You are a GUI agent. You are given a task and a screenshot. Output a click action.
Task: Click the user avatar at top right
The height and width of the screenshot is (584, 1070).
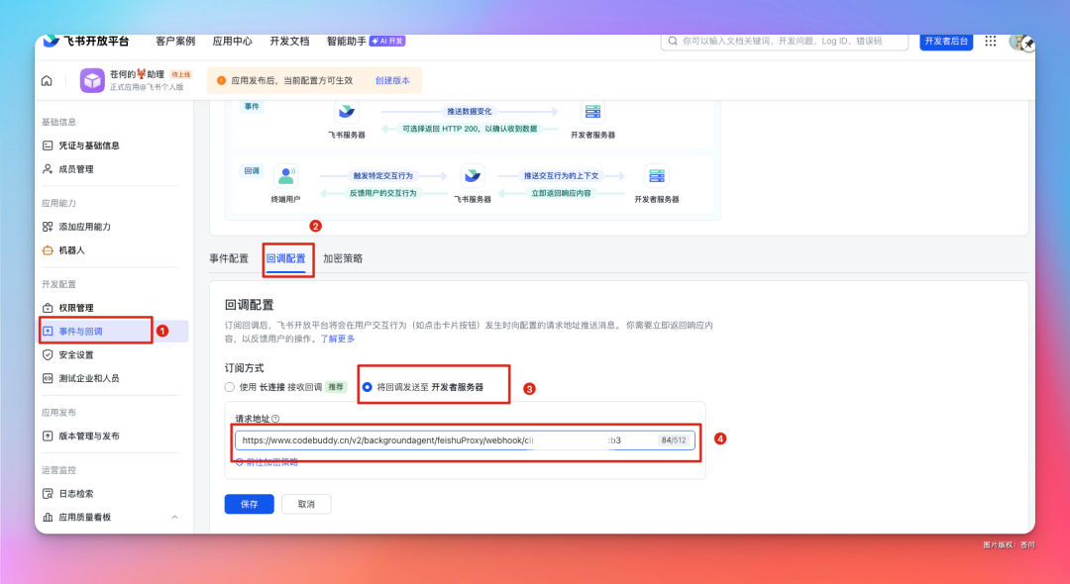(1019, 41)
